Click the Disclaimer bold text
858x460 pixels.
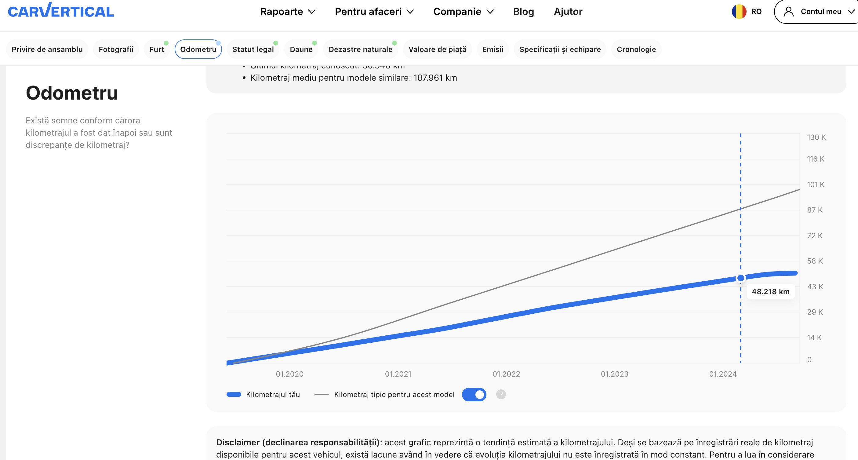pyautogui.click(x=298, y=442)
